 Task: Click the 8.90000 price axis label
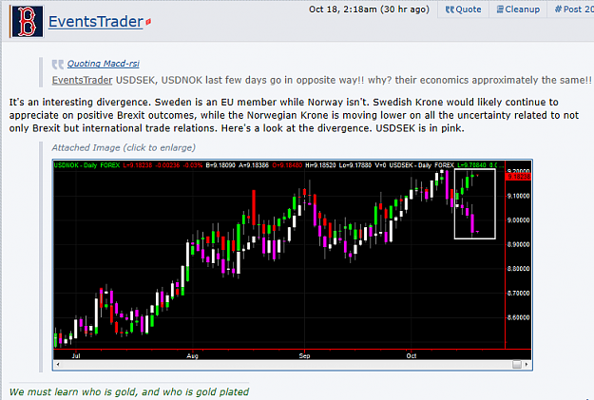(x=519, y=244)
